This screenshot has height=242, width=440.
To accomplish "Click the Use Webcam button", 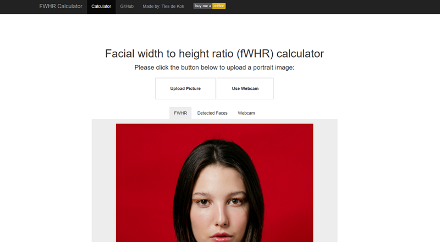I will pos(245,88).
